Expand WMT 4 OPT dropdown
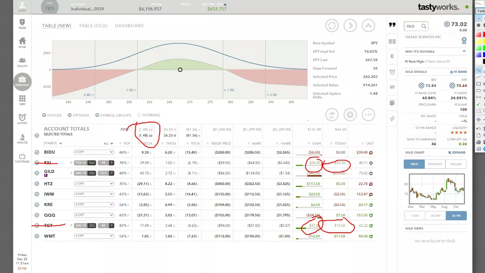The width and height of the screenshot is (485, 273). 94,236
